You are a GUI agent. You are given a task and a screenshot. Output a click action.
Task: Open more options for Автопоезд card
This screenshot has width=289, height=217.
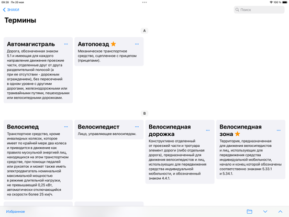click(137, 44)
